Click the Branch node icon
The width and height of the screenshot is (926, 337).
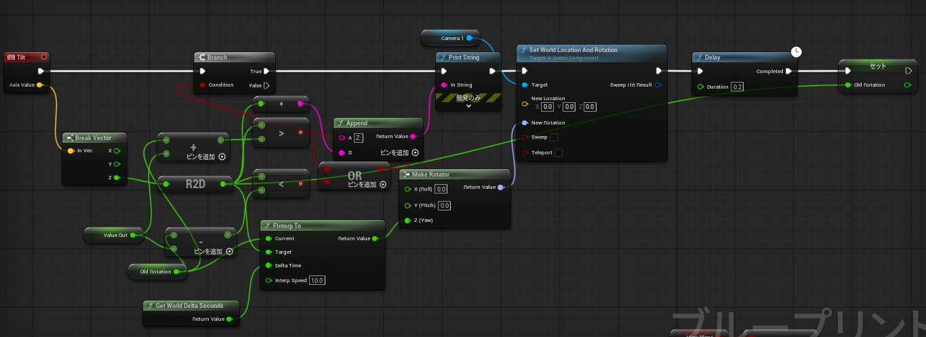(x=201, y=58)
